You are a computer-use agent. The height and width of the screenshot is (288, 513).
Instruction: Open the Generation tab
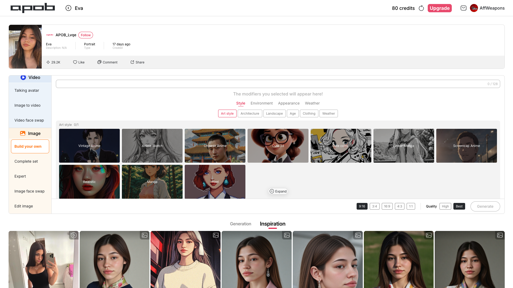(240, 224)
